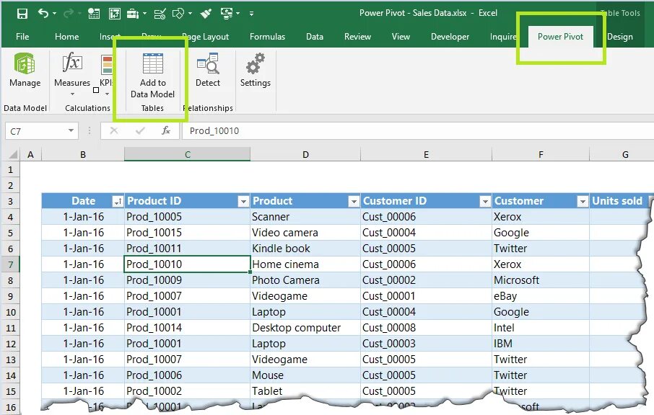
Task: Click the Select All corner triangle
Action: click(13, 155)
